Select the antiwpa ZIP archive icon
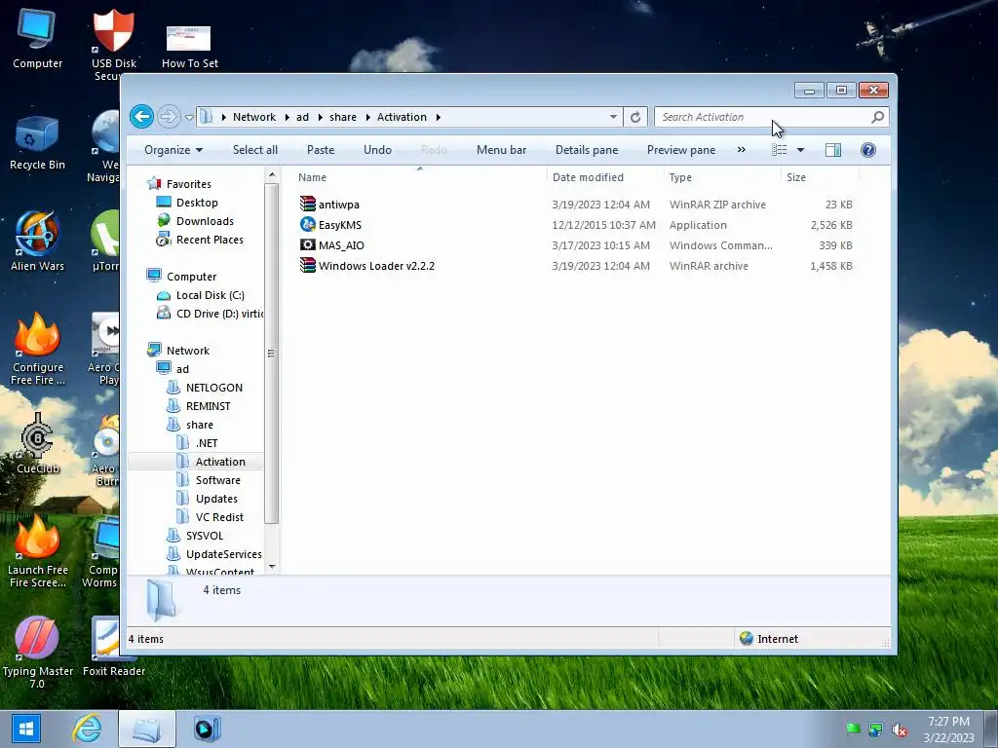This screenshot has height=748, width=998. (x=307, y=204)
